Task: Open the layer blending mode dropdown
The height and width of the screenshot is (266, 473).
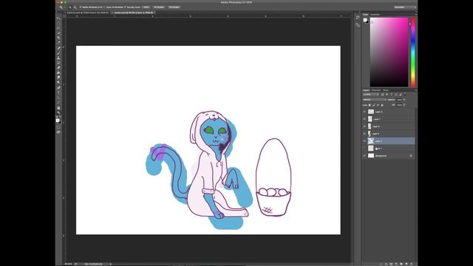Action: pyautogui.click(x=375, y=100)
